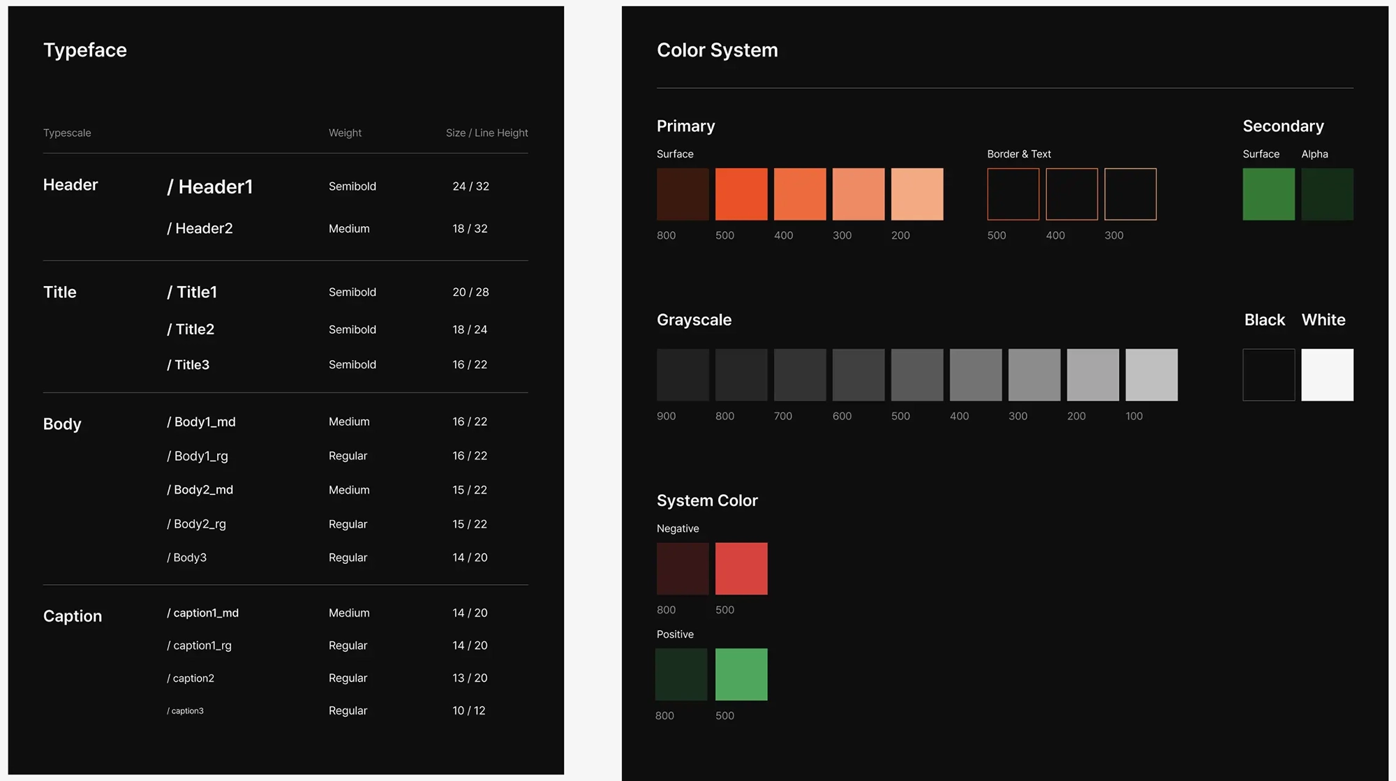The width and height of the screenshot is (1396, 781).
Task: Click the Typeface panel heading
Action: click(x=85, y=50)
